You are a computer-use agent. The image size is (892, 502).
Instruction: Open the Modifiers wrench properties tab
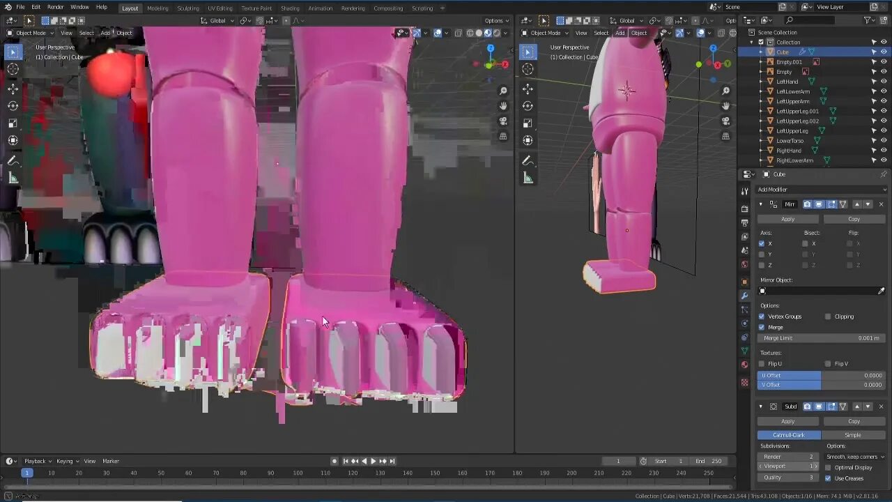pyautogui.click(x=744, y=295)
